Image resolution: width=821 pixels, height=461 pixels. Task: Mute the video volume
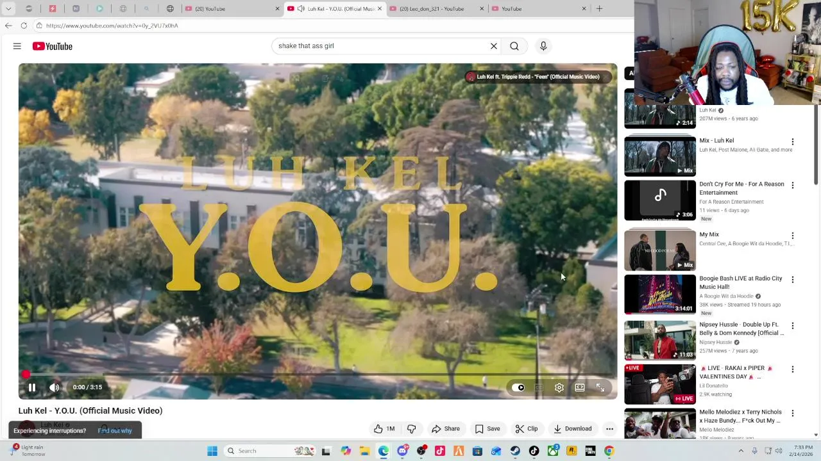[x=55, y=387]
